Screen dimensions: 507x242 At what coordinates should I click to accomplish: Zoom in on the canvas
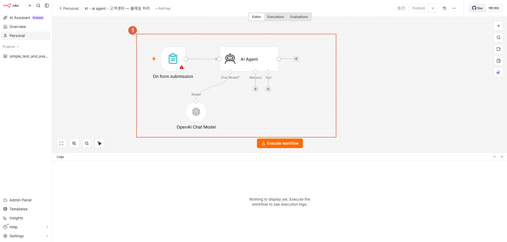[74, 143]
